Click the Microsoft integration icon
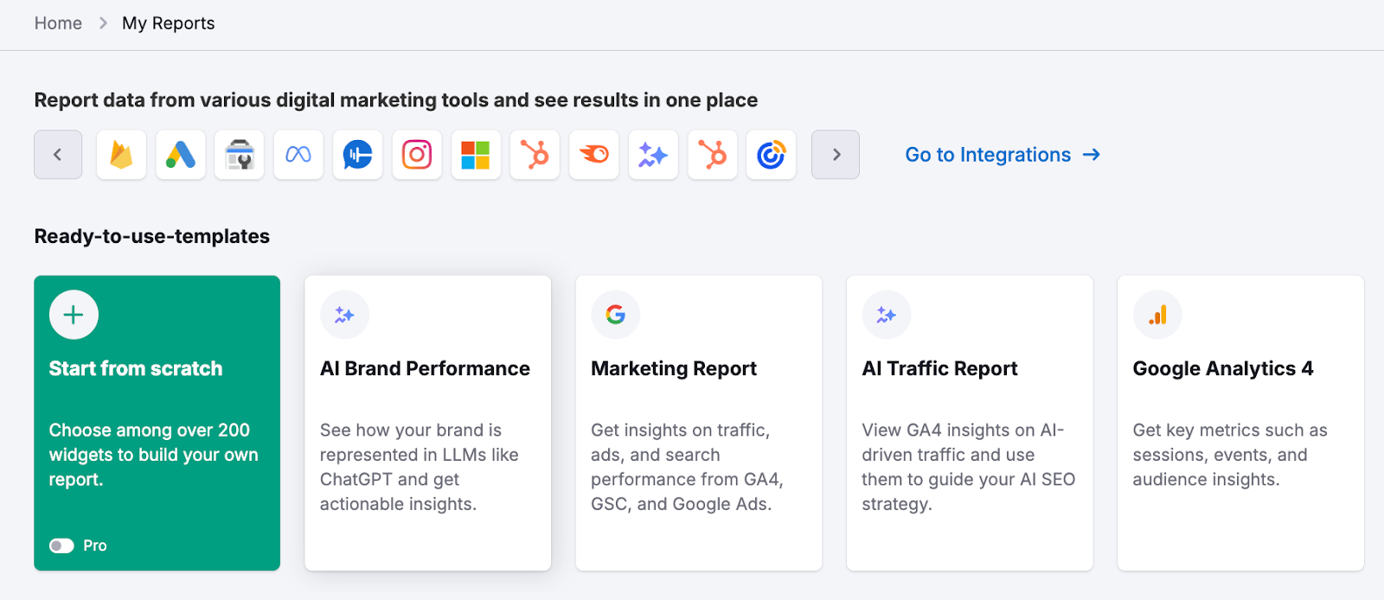The height and width of the screenshot is (600, 1384). tap(476, 155)
